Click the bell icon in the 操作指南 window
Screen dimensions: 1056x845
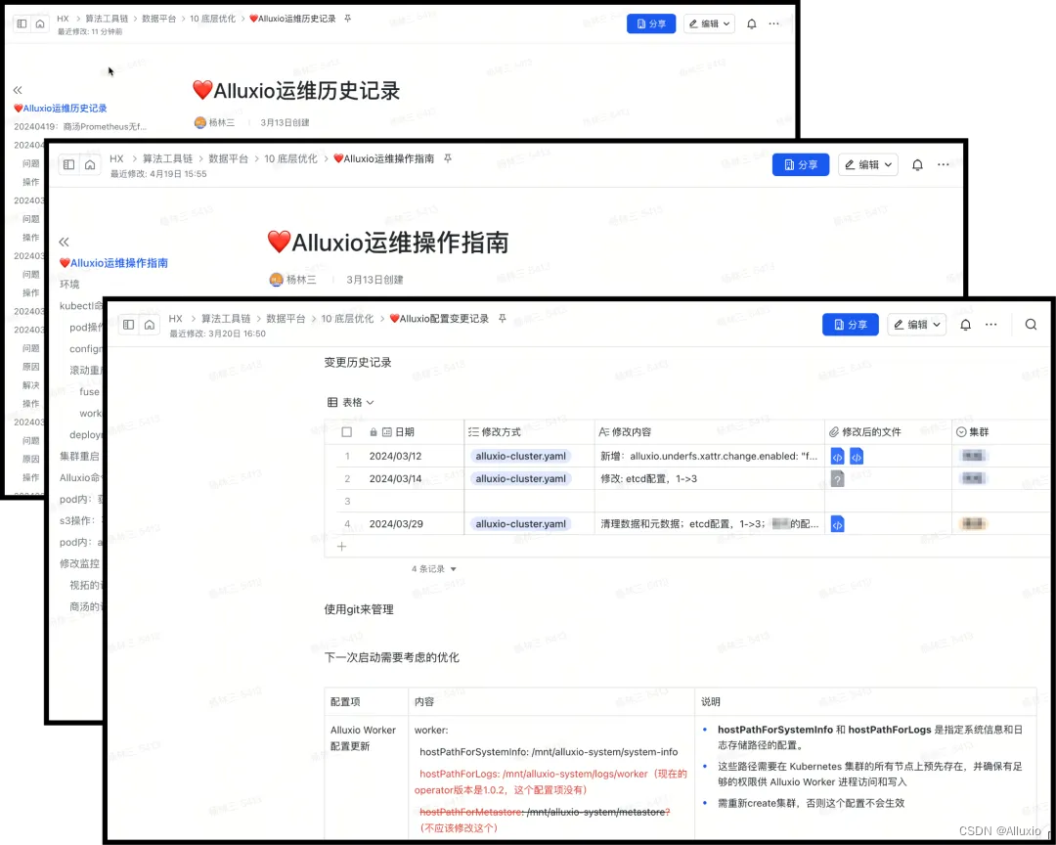point(917,165)
